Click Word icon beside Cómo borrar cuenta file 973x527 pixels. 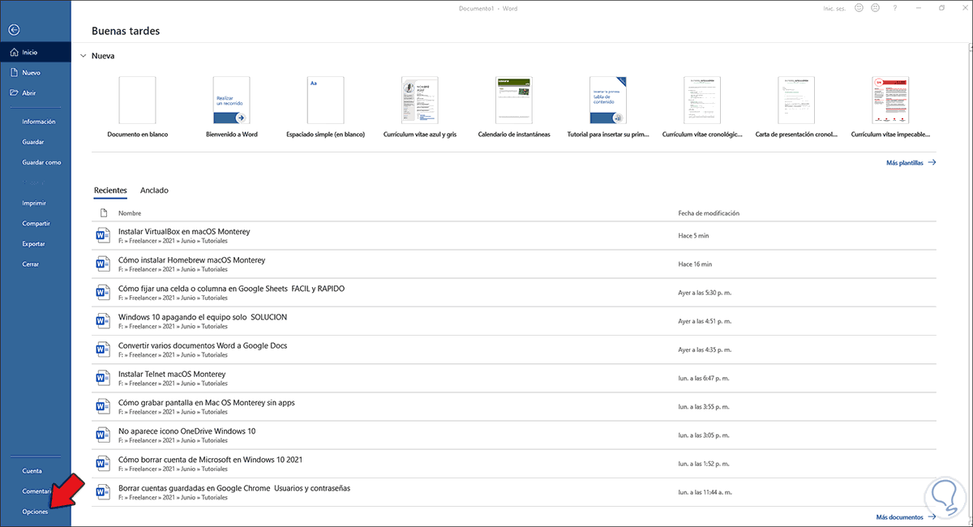[103, 463]
